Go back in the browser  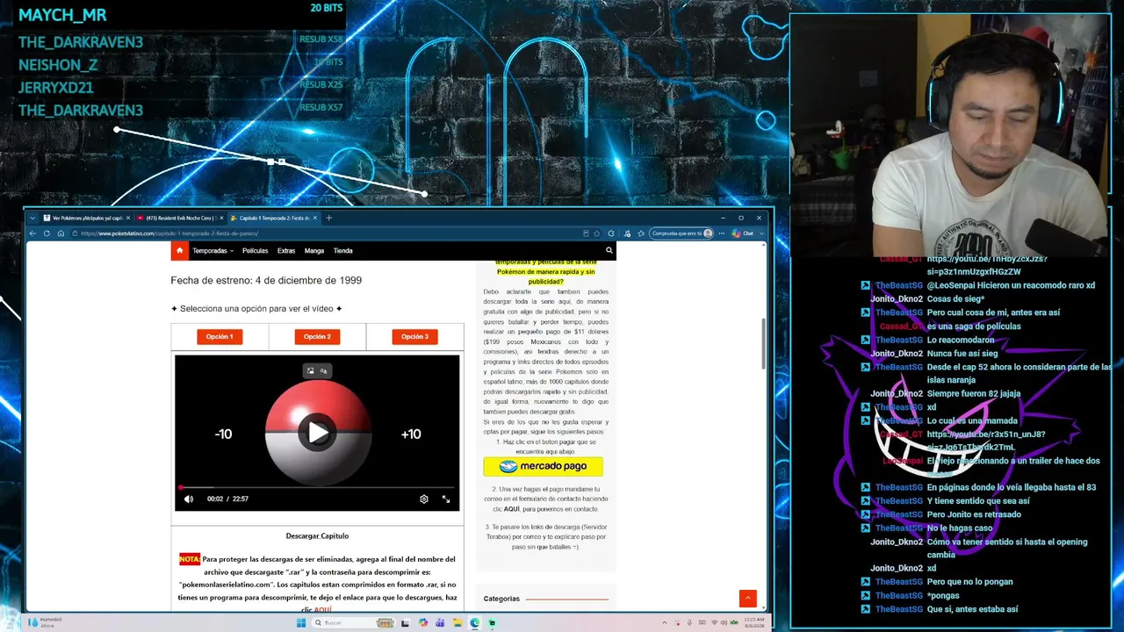pyautogui.click(x=33, y=233)
